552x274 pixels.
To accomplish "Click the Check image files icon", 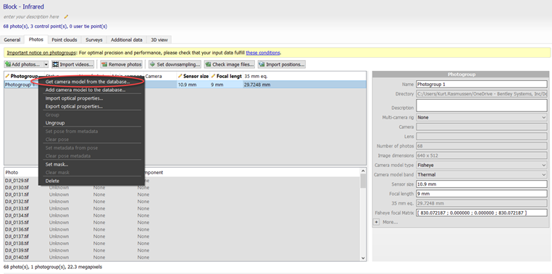I will [208, 64].
